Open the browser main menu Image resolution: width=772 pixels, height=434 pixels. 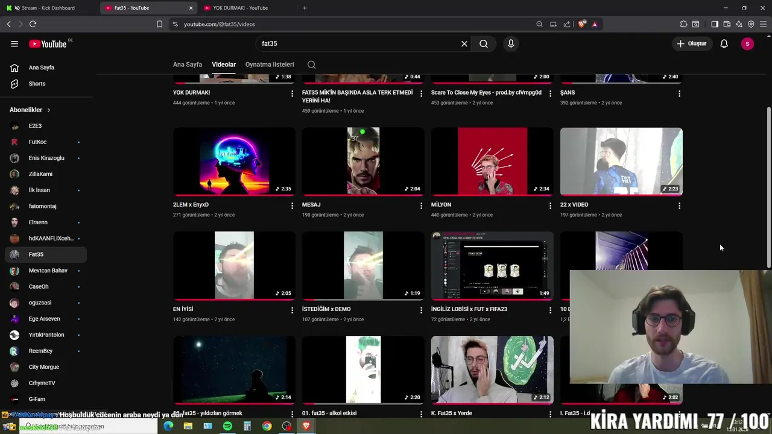coord(763,24)
